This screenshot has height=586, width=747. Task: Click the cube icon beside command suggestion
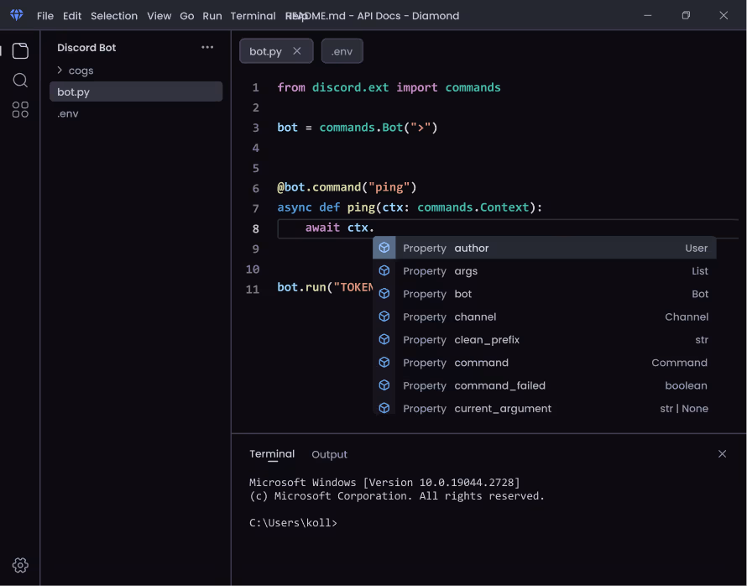pos(384,362)
